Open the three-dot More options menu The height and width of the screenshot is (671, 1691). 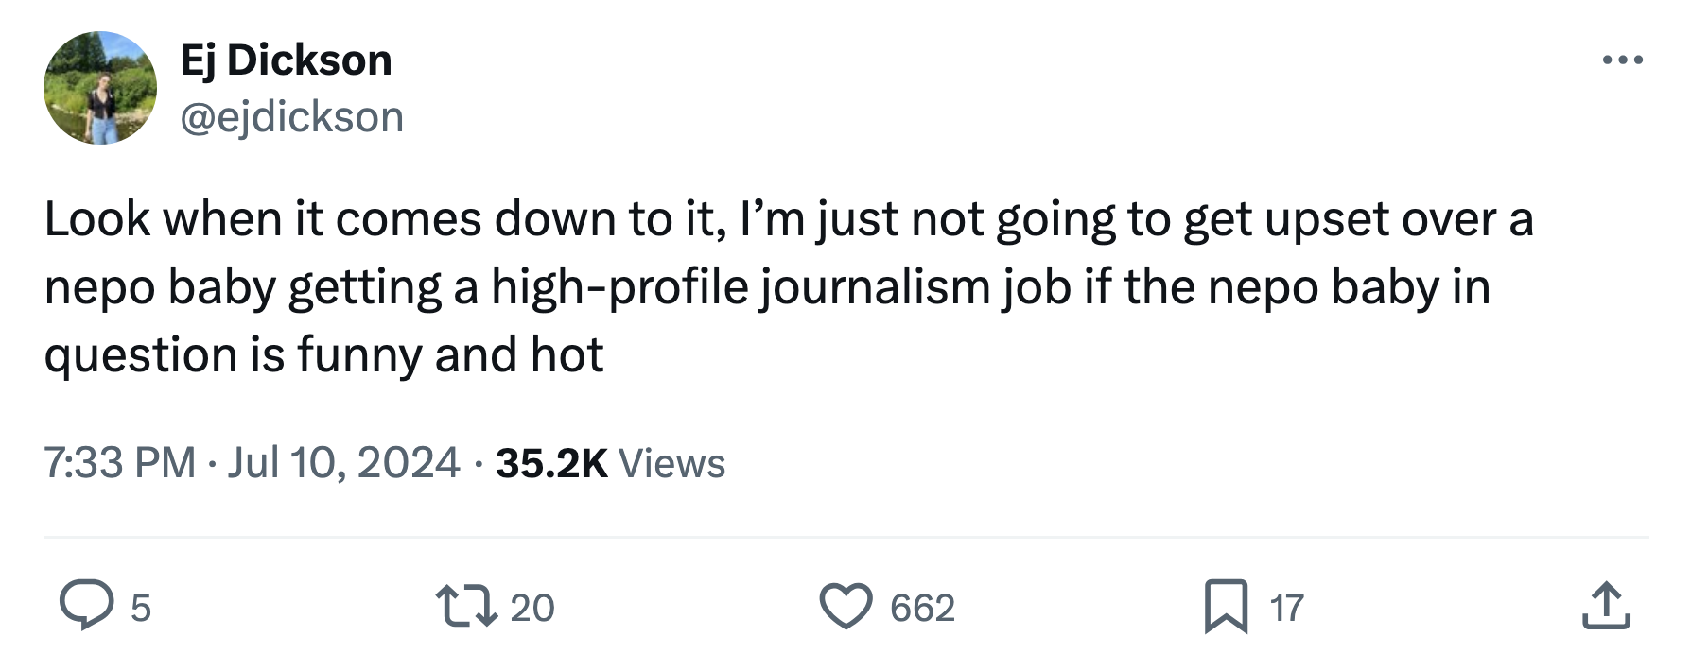pos(1623,60)
